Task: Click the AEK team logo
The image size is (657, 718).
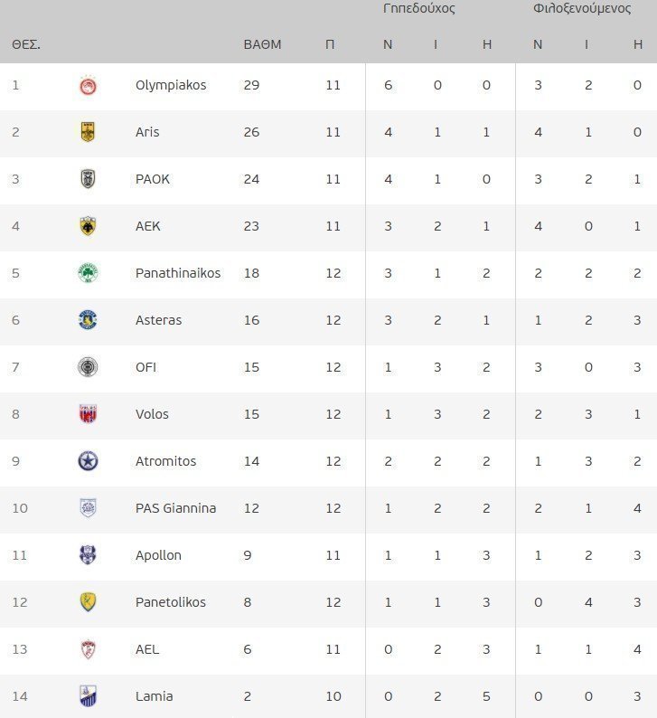Action: click(88, 226)
